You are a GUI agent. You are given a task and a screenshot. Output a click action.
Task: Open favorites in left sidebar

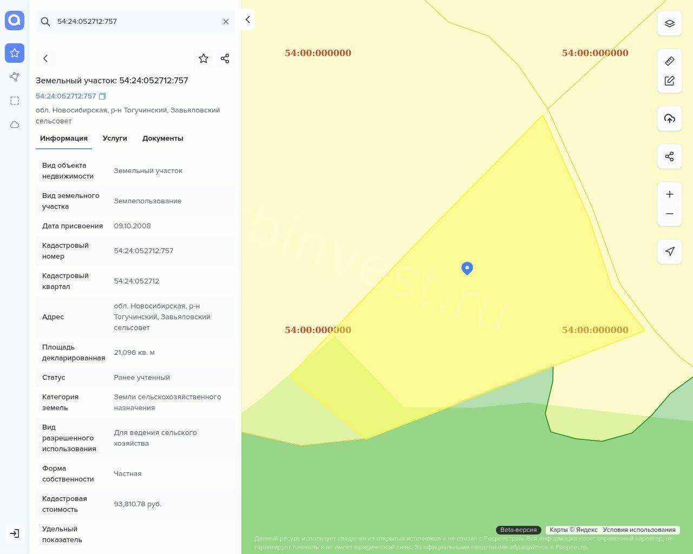(15, 53)
